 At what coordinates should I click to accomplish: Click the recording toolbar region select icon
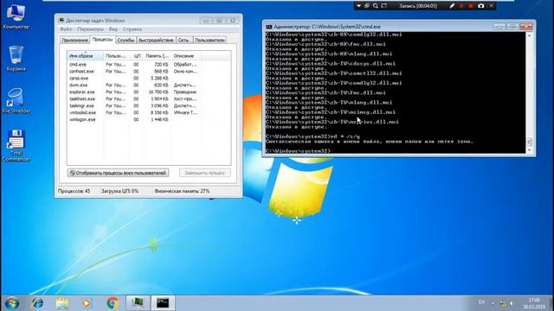point(384,6)
